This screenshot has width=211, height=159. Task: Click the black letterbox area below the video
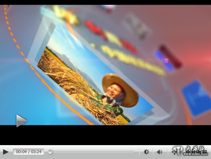coord(106,135)
